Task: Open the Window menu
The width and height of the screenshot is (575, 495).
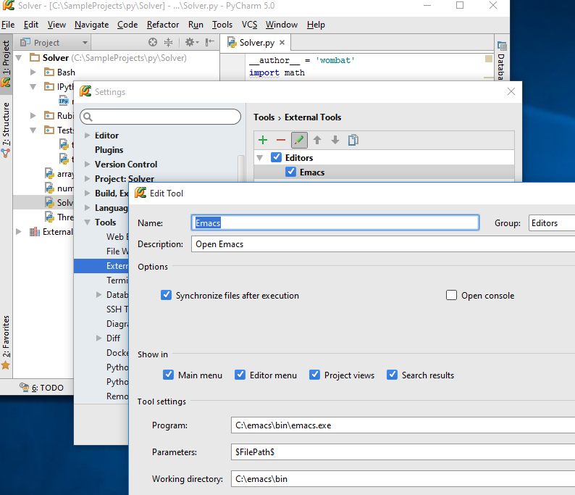Action: point(281,25)
